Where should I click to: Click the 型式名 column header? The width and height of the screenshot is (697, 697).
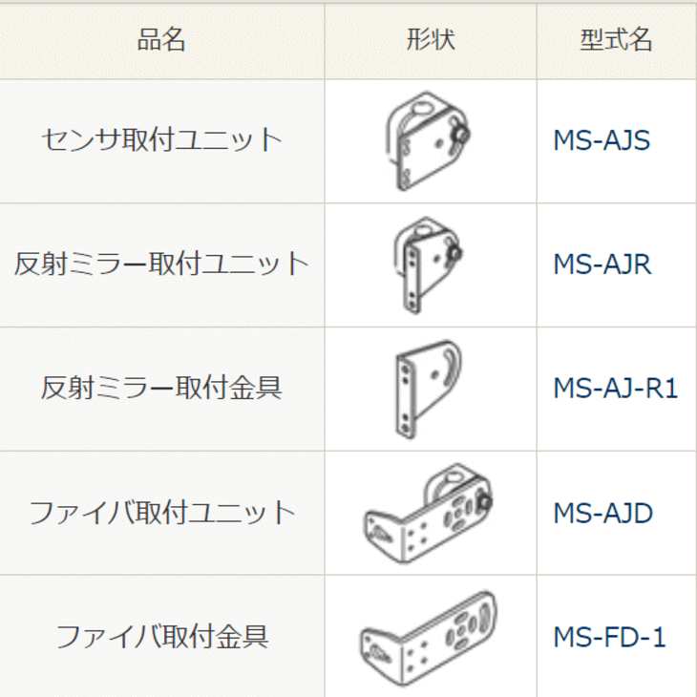click(617, 41)
